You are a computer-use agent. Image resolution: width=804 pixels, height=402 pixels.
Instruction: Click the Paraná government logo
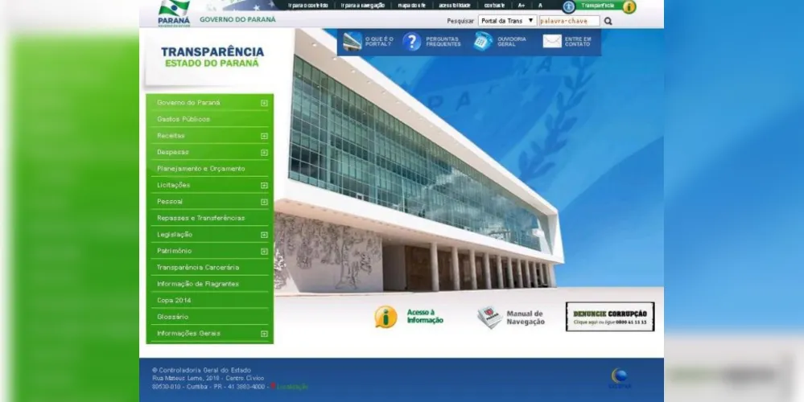click(x=174, y=14)
